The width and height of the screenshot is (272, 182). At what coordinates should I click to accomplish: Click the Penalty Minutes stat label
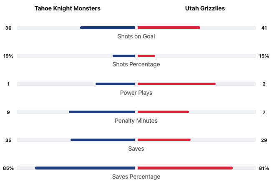pos(136,121)
